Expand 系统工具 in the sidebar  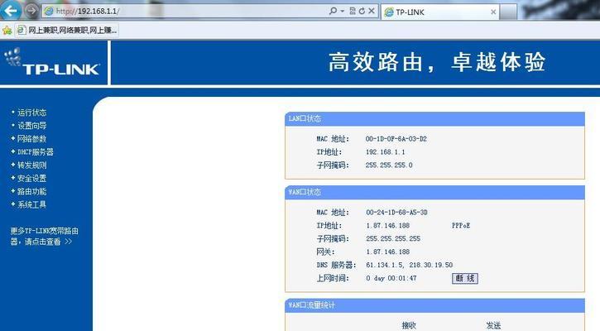click(x=31, y=204)
